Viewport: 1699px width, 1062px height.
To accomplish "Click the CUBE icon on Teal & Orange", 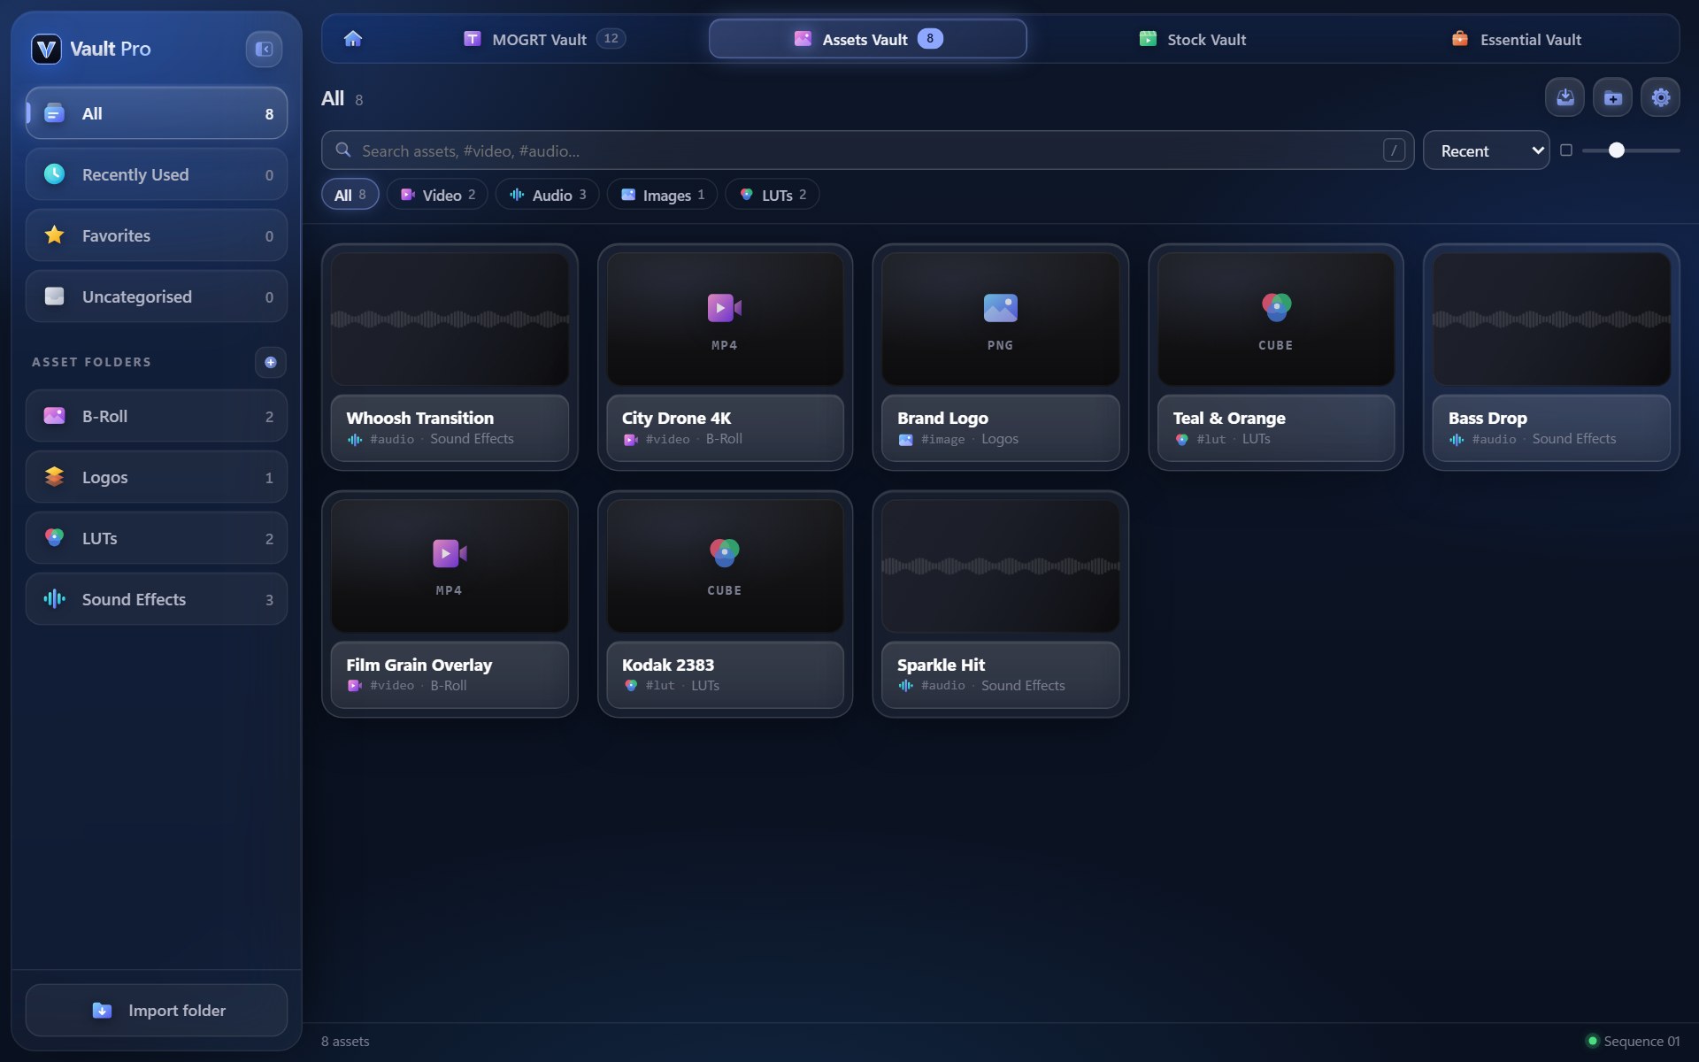I will point(1276,307).
